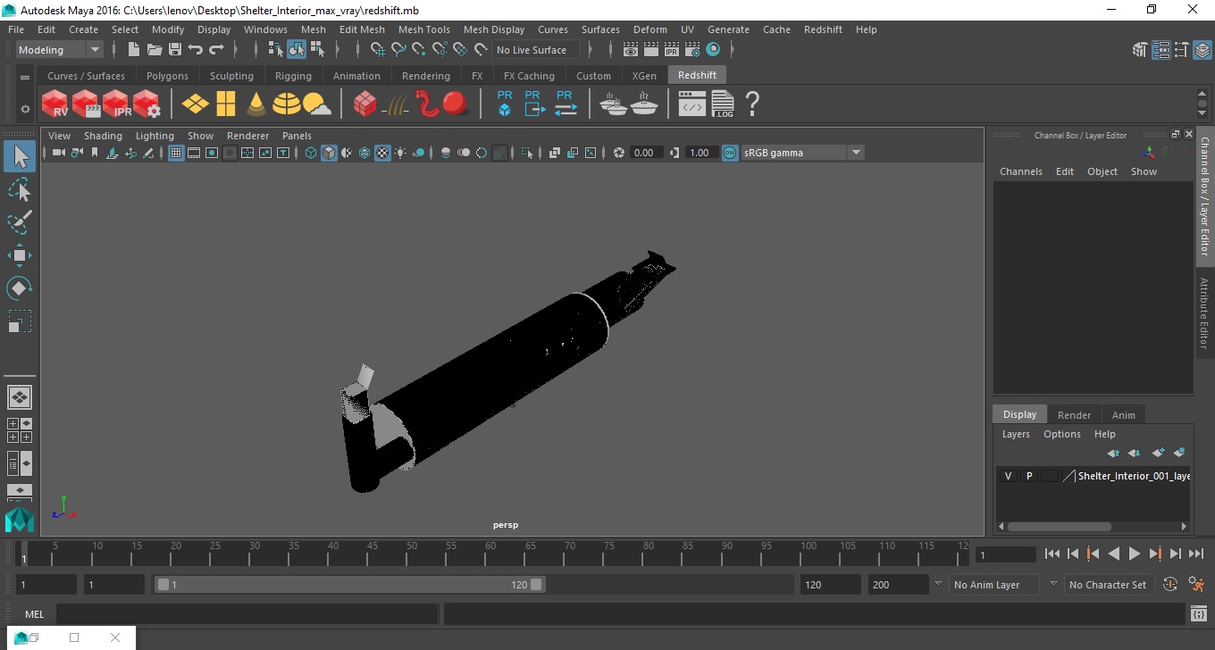Create new layer with selected objects icon

point(1179,453)
